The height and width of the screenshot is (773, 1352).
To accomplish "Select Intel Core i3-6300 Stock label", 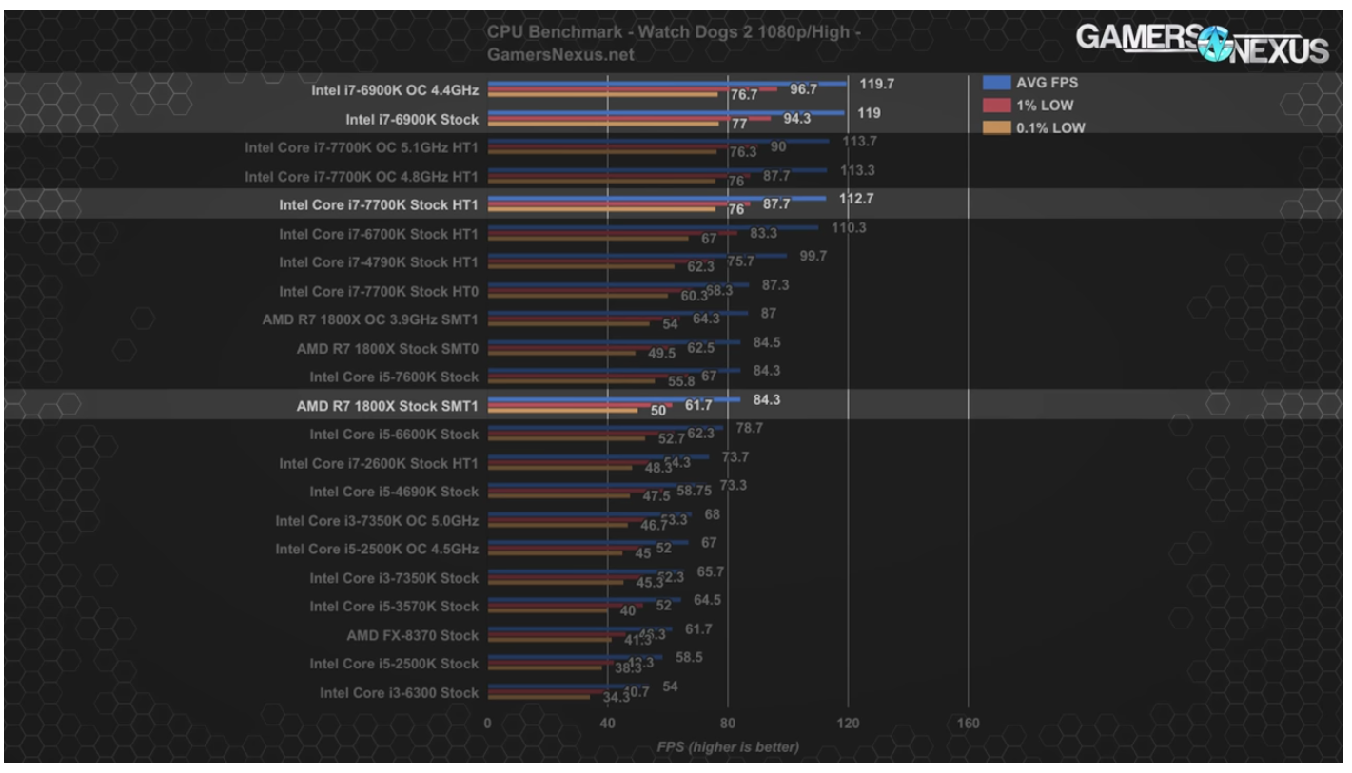I will pyautogui.click(x=400, y=693).
